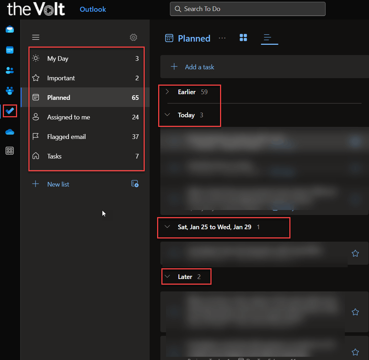Image resolution: width=369 pixels, height=360 pixels.
Task: Collapse the Later group
Action: click(167, 276)
